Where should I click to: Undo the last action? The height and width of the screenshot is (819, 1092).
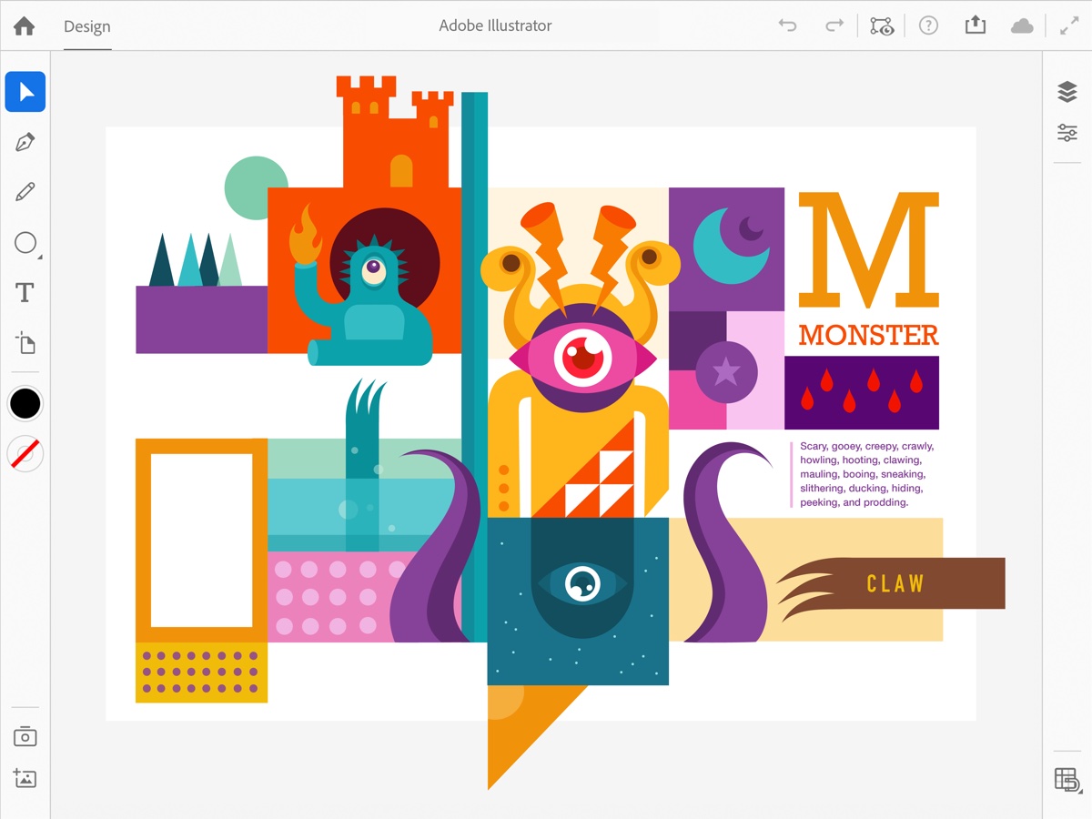coord(787,26)
